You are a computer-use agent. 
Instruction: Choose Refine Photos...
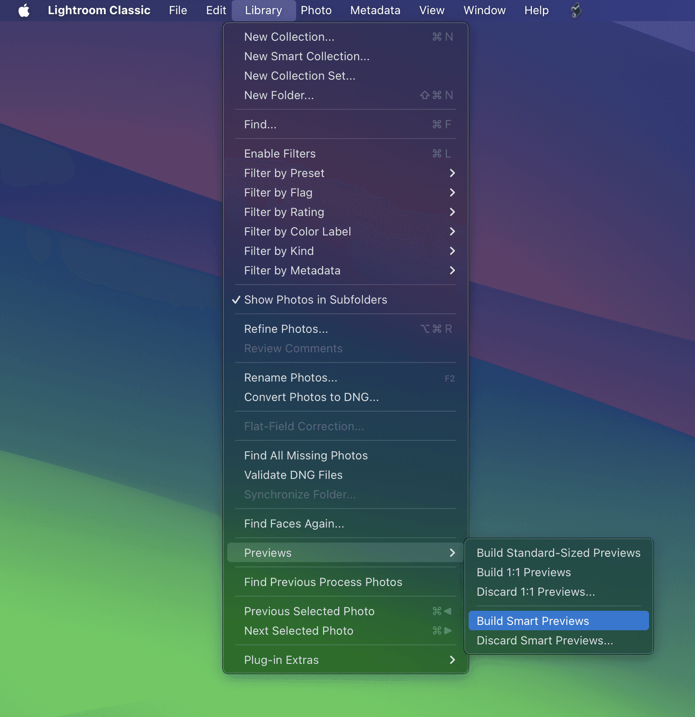coord(346,329)
